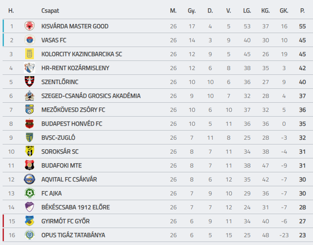Open the Szeged-Csanád Grosics Akadémia team link

pos(91,96)
